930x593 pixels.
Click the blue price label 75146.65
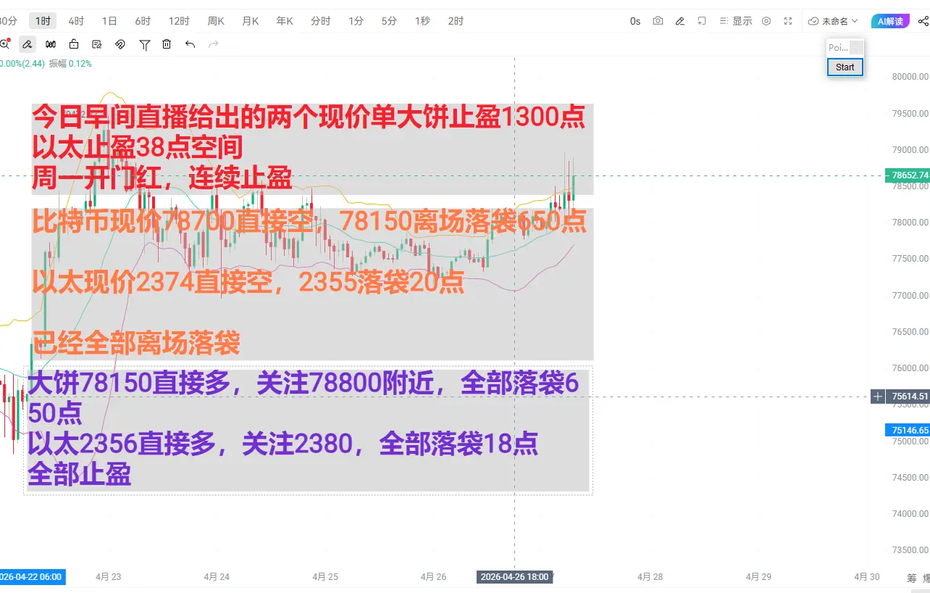(908, 430)
